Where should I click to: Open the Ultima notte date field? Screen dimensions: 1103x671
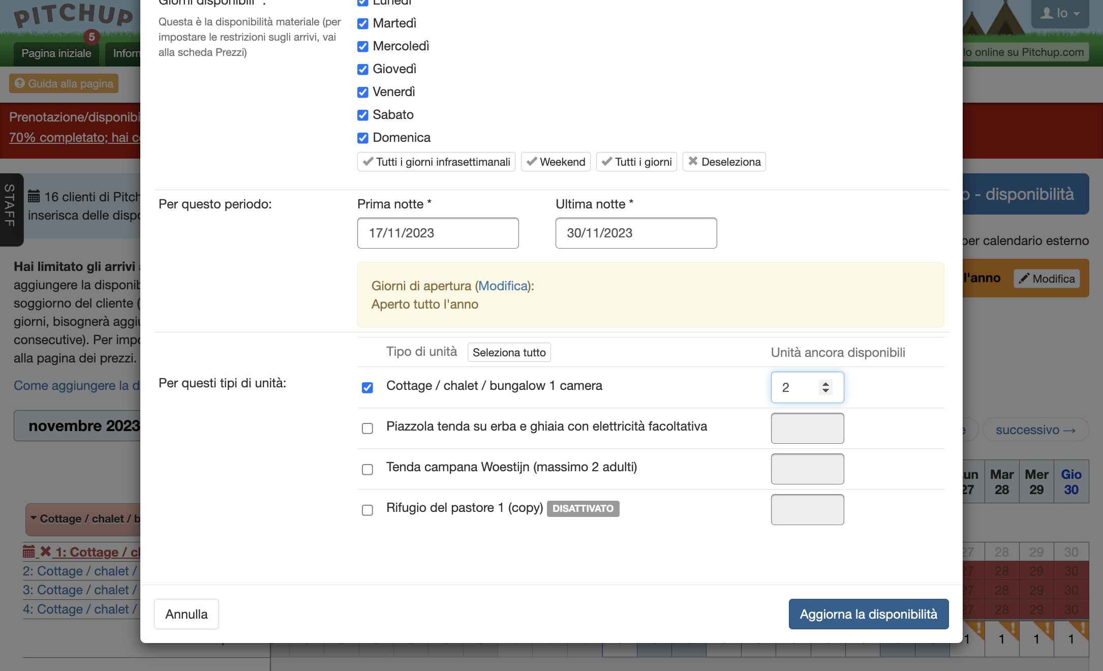coord(636,233)
